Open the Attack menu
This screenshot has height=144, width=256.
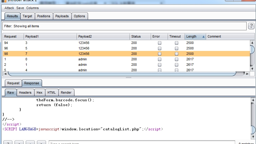coord(9,8)
